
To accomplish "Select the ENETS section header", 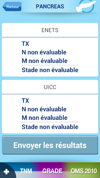I will 50,30.
